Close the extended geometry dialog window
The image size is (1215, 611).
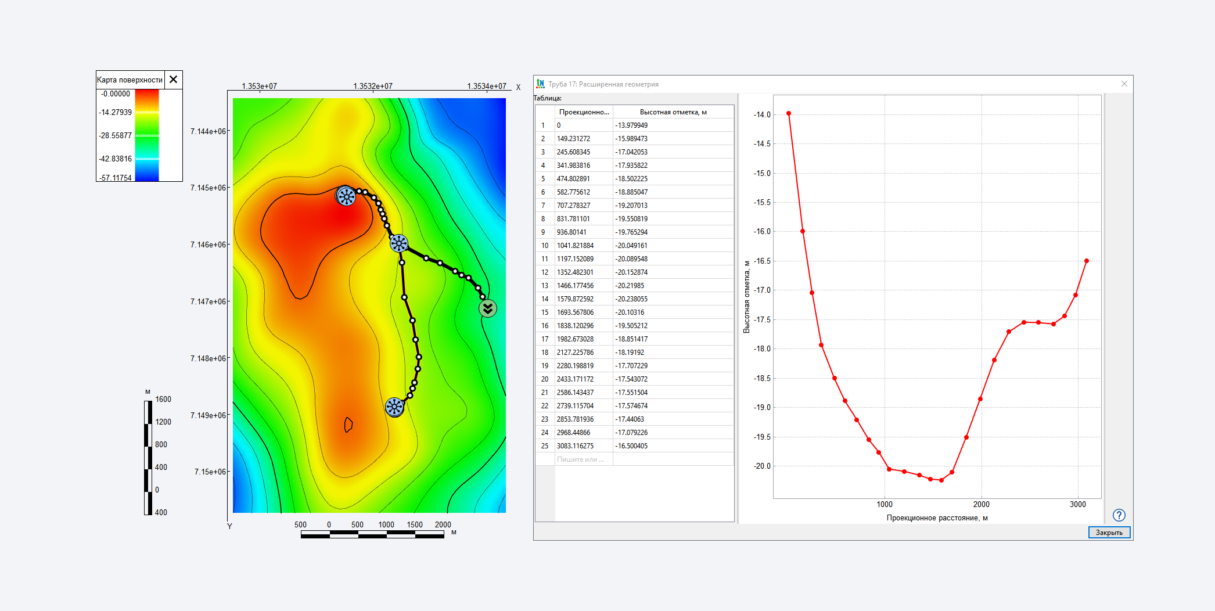pyautogui.click(x=1124, y=84)
